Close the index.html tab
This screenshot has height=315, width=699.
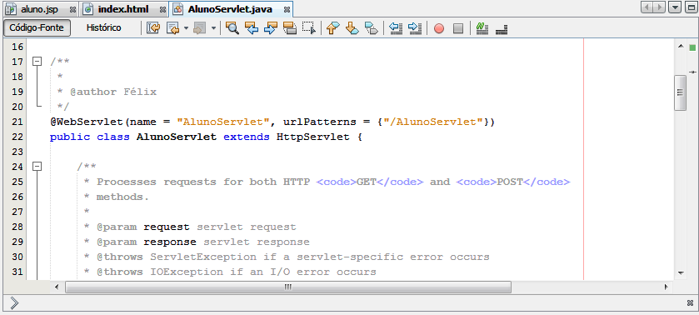pyautogui.click(x=162, y=9)
